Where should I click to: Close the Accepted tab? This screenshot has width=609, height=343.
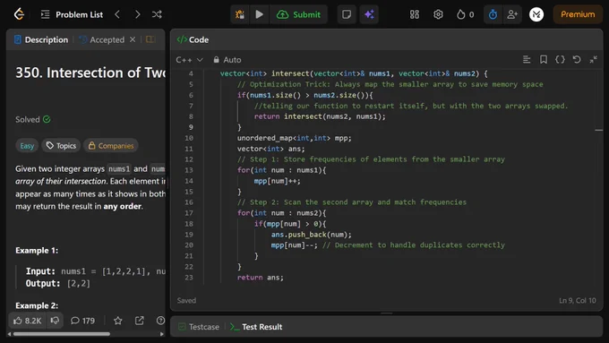click(133, 39)
